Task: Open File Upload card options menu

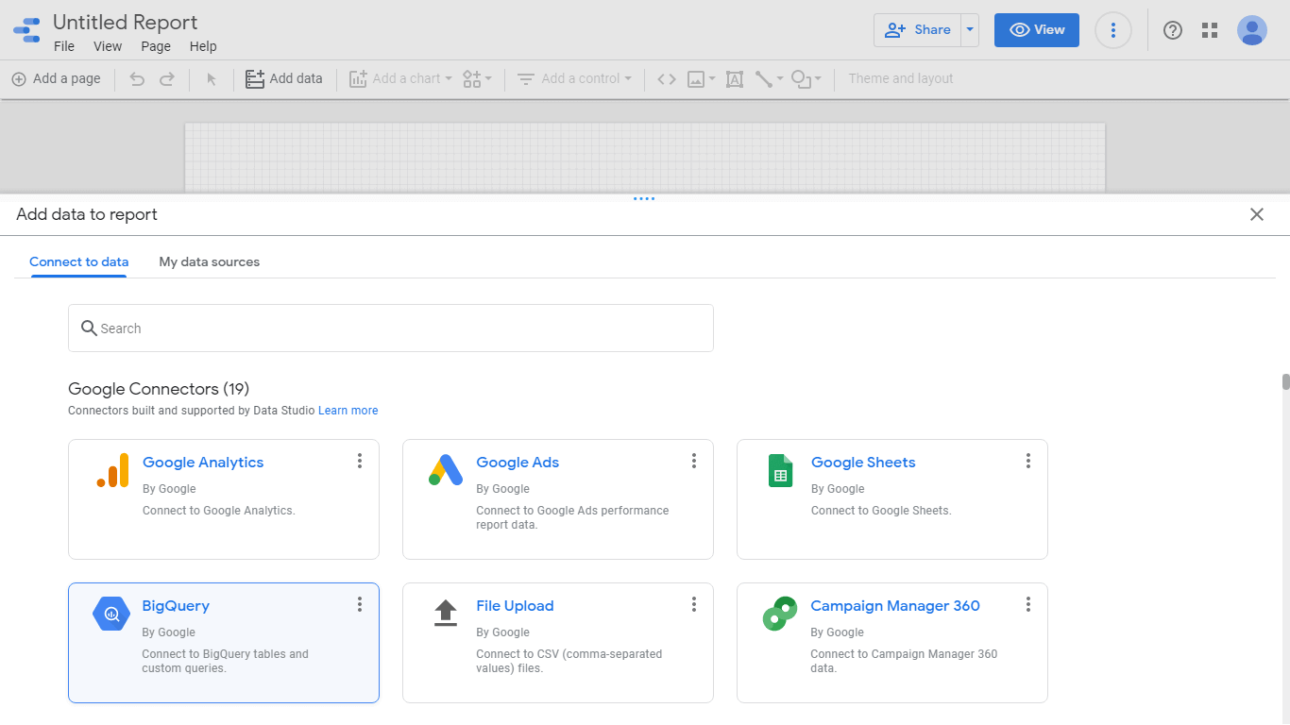Action: 694,604
